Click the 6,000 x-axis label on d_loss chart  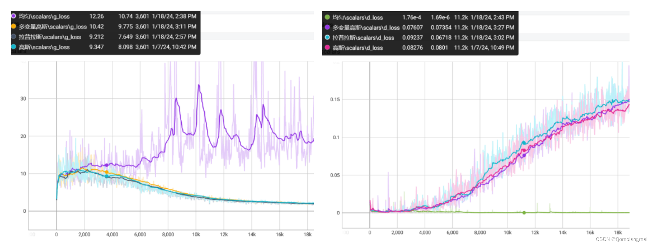(452, 232)
